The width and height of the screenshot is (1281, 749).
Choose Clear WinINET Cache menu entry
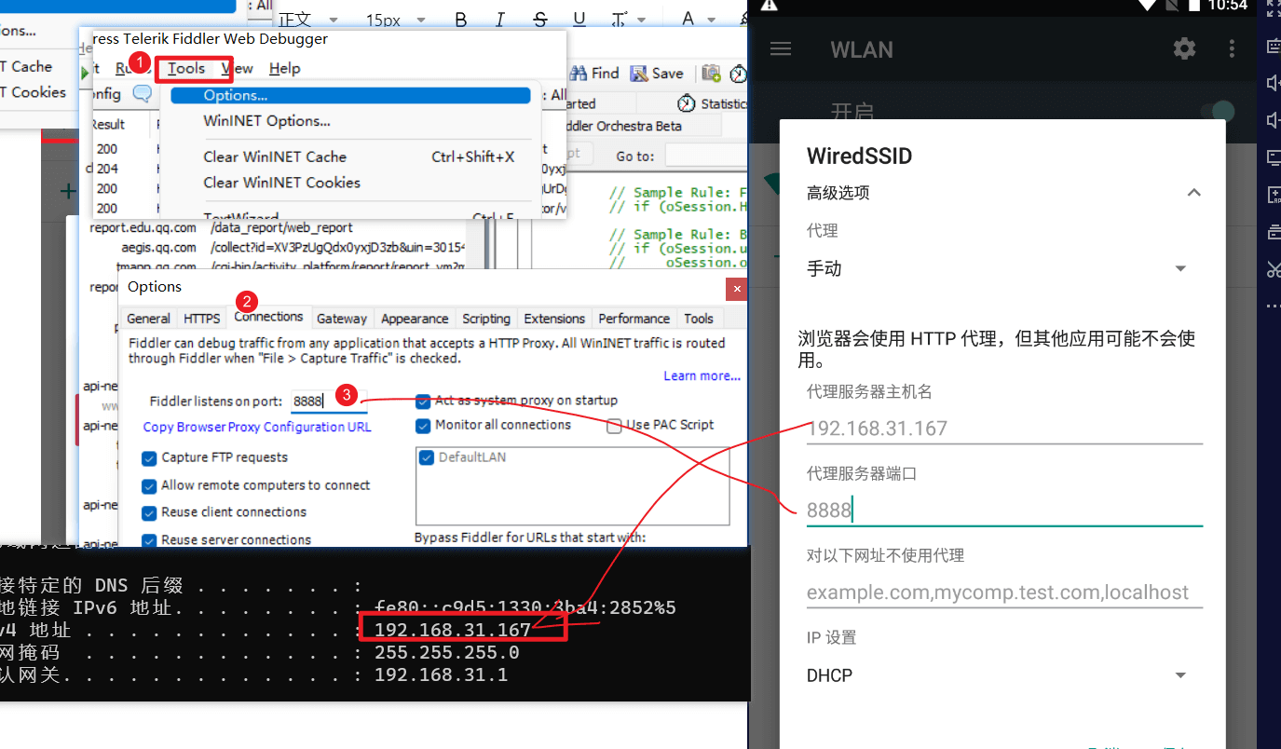pos(275,157)
